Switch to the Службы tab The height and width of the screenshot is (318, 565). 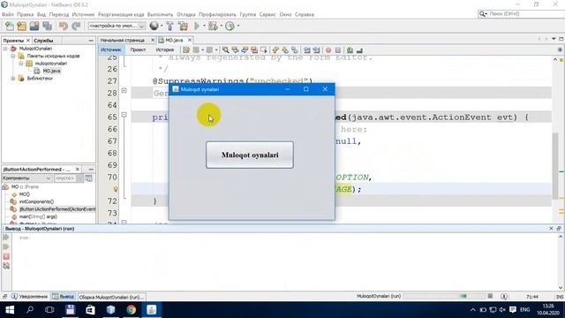pos(43,41)
